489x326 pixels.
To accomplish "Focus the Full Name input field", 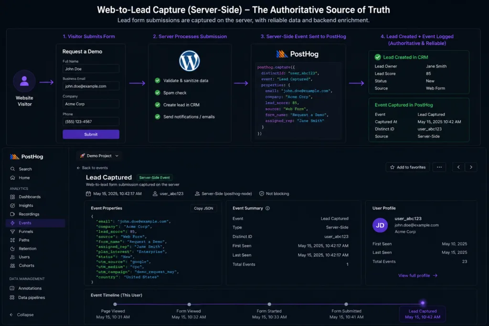I will point(91,69).
